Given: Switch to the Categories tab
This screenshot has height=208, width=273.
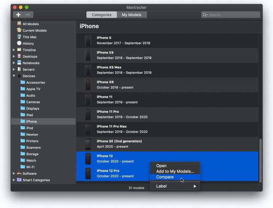Looking at the screenshot, I should [102, 15].
